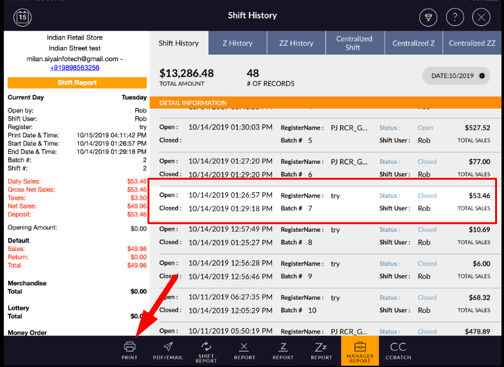Click the Print icon in bottom toolbar
This screenshot has width=504, height=367.
tap(130, 350)
